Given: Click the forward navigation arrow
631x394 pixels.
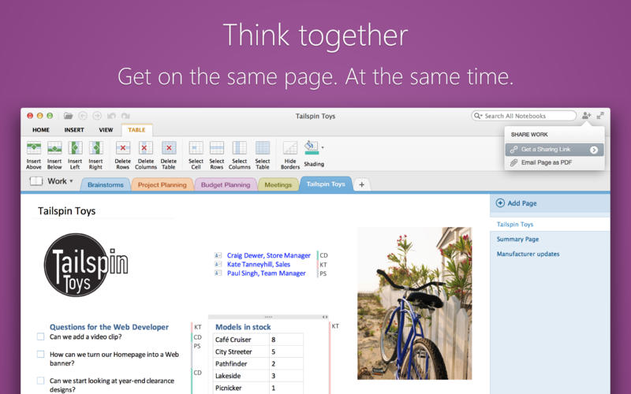Looking at the screenshot, I should pos(97,116).
